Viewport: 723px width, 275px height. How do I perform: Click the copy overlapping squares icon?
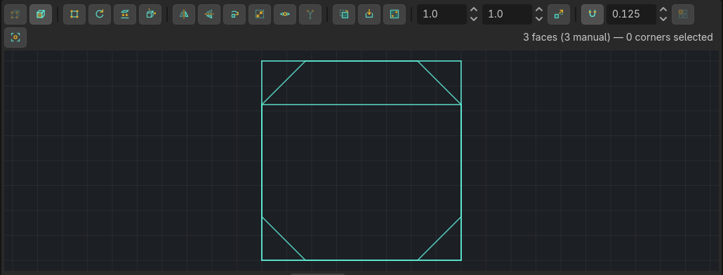pos(344,14)
